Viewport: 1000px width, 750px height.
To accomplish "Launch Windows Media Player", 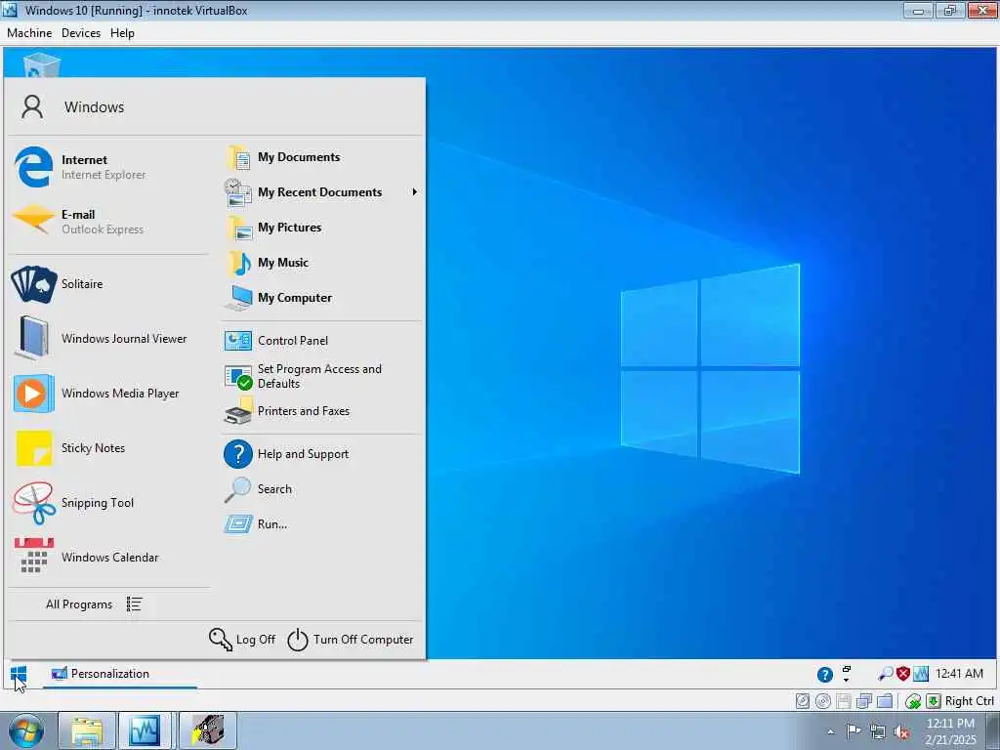I will click(108, 394).
